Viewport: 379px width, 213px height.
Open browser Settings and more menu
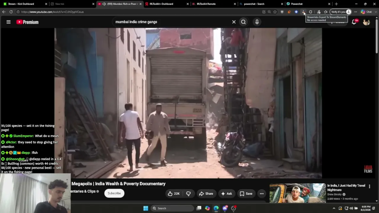pyautogui.click(x=355, y=12)
